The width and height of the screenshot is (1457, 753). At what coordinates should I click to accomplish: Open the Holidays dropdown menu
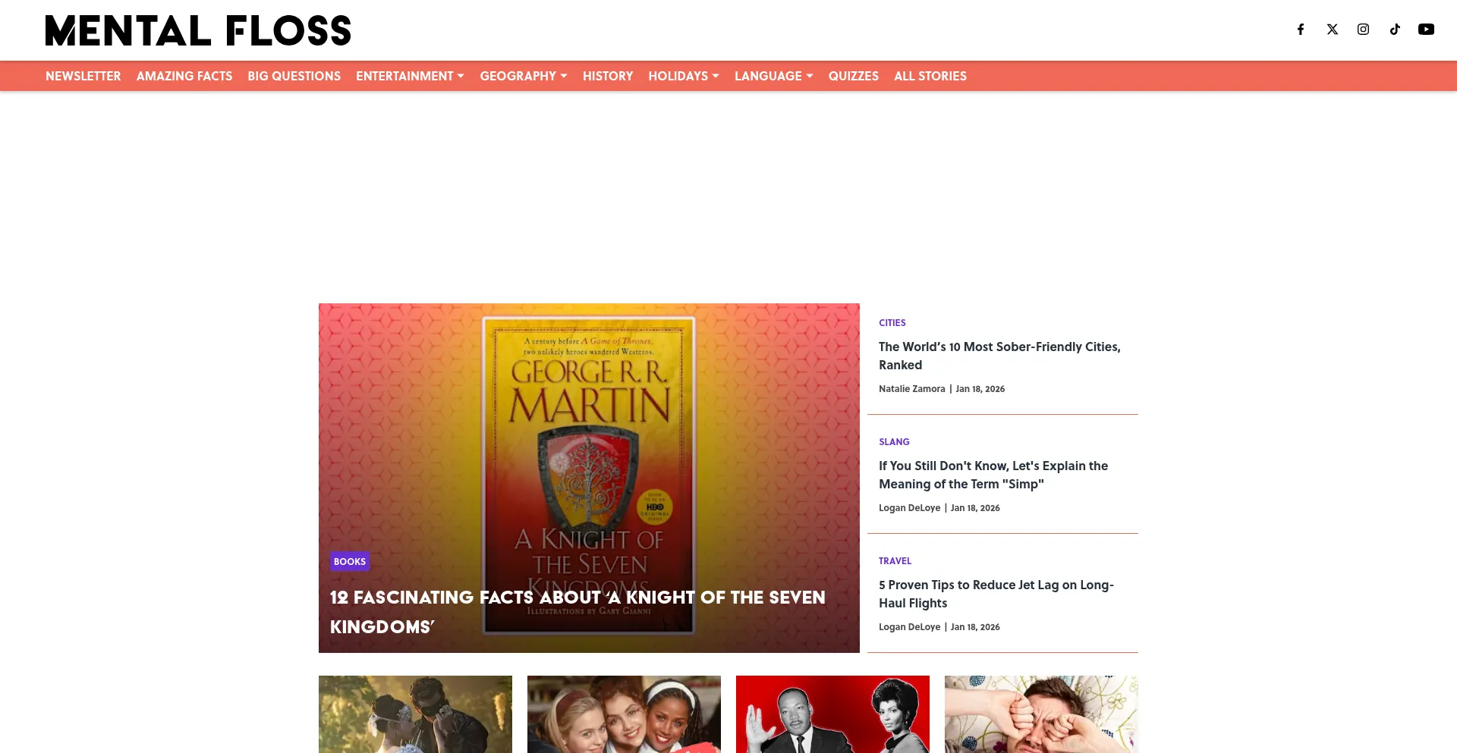(x=683, y=76)
